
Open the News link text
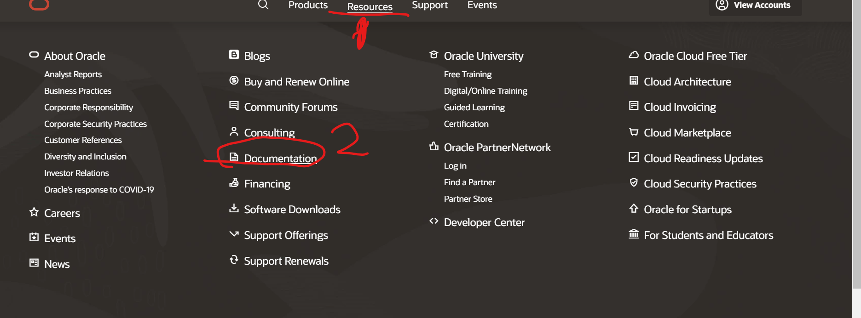[57, 264]
